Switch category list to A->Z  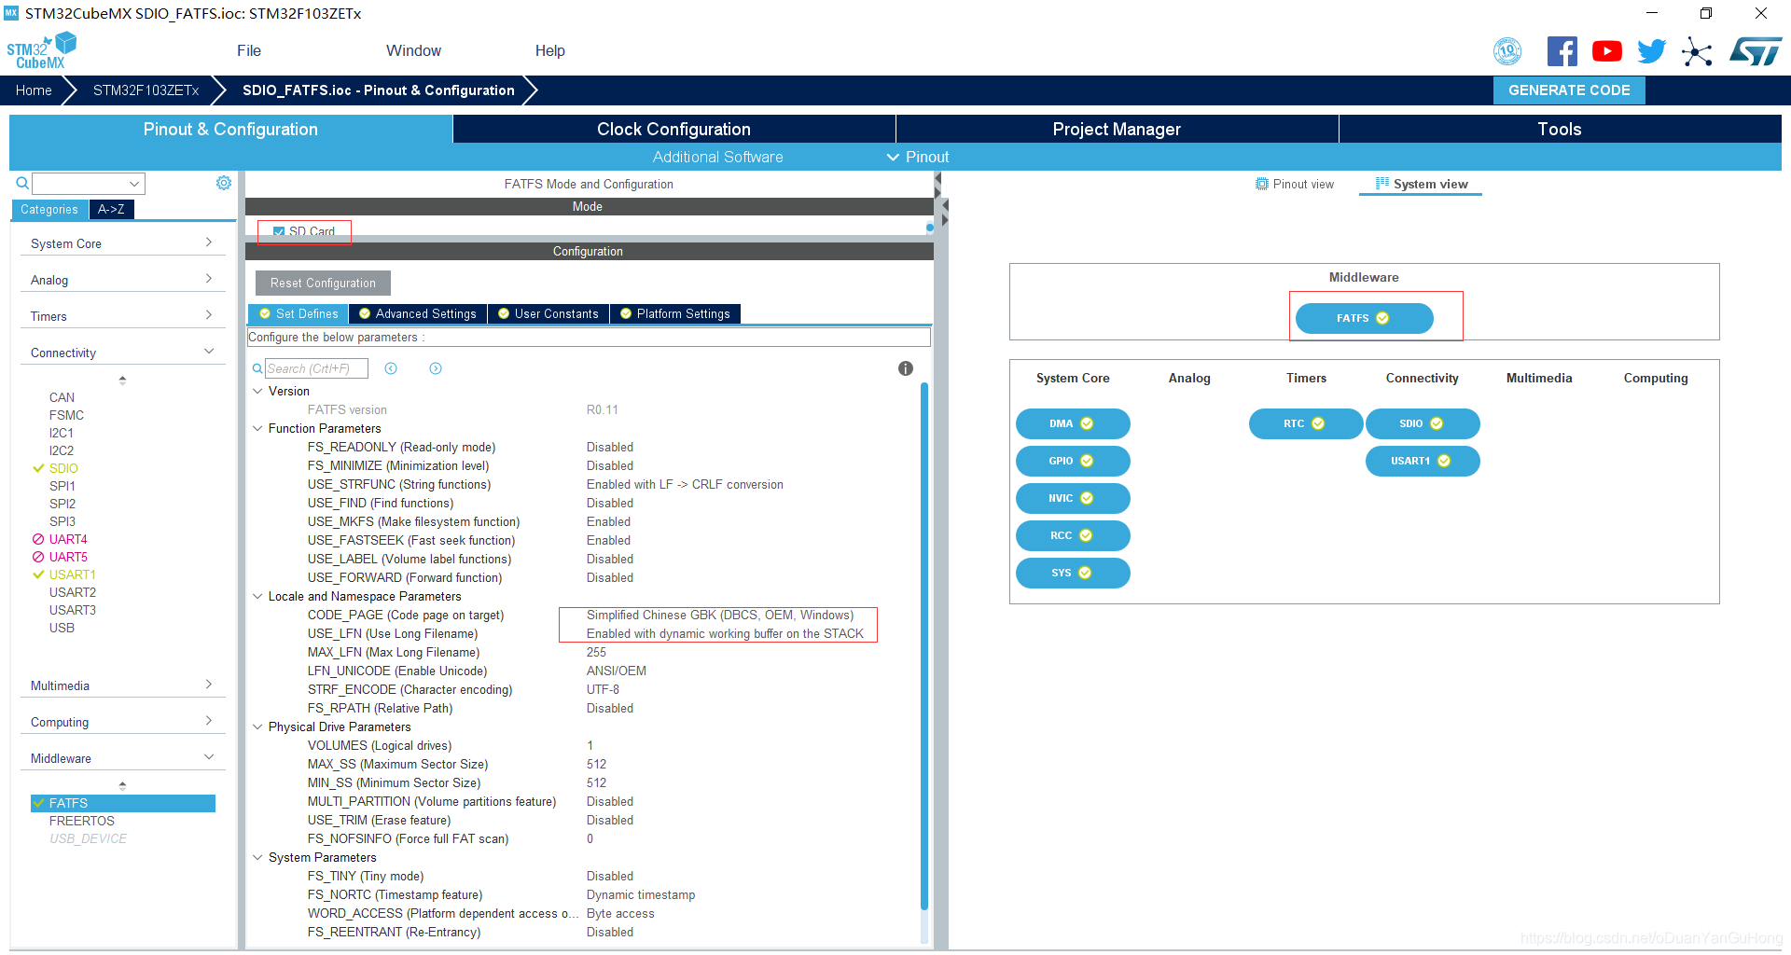point(111,209)
